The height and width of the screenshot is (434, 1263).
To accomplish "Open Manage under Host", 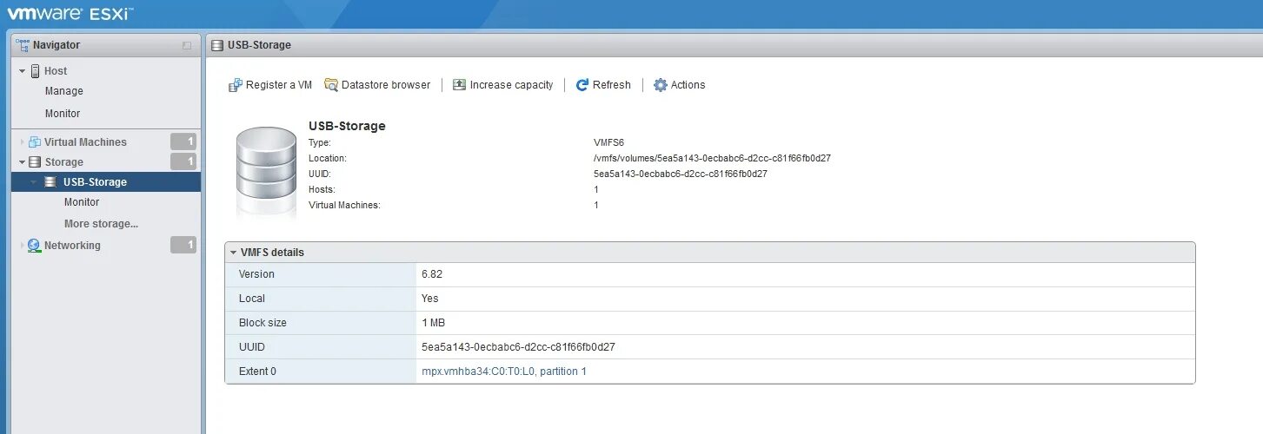I will pyautogui.click(x=64, y=91).
